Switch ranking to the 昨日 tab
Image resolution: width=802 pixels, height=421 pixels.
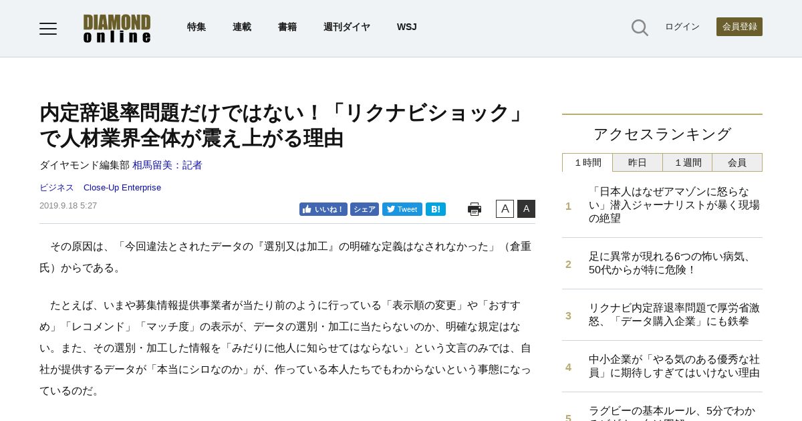(638, 162)
